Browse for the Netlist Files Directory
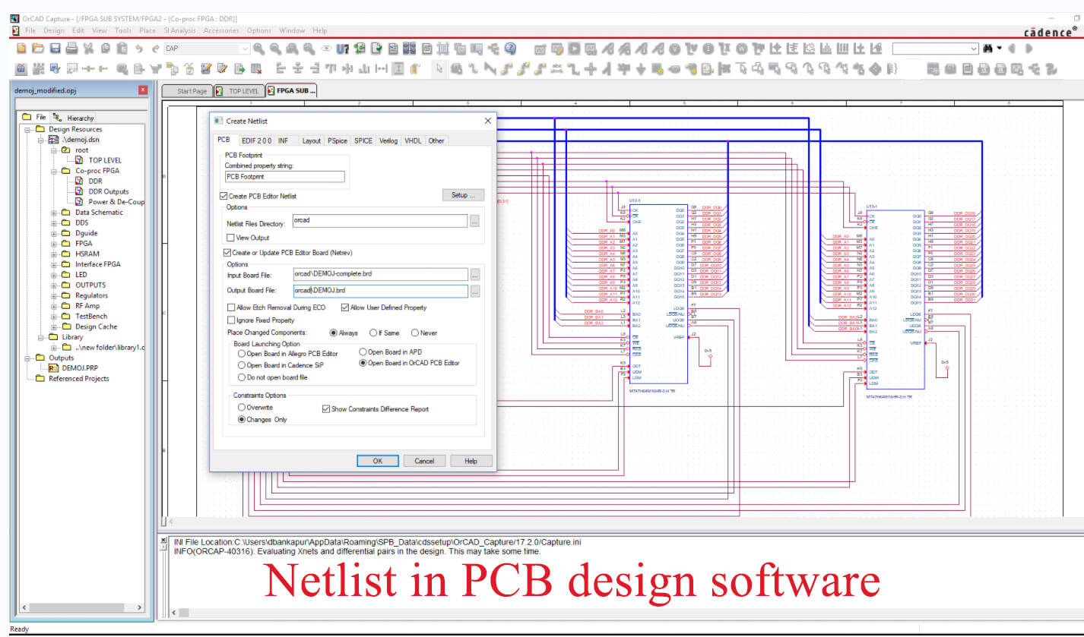This screenshot has width=1084, height=637. click(475, 222)
